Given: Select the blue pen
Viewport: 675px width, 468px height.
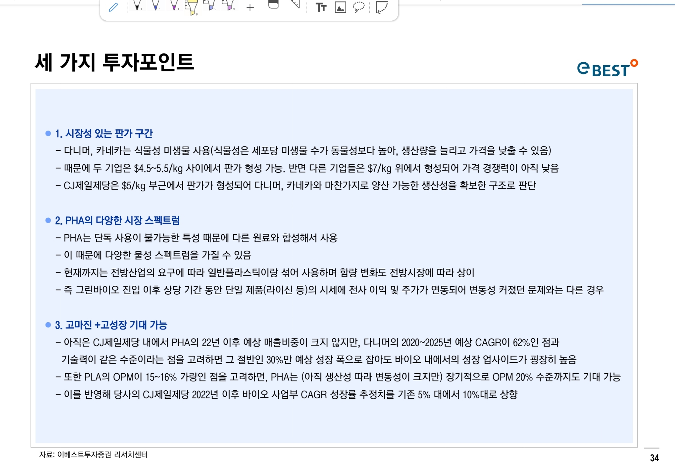Looking at the screenshot, I should [156, 6].
